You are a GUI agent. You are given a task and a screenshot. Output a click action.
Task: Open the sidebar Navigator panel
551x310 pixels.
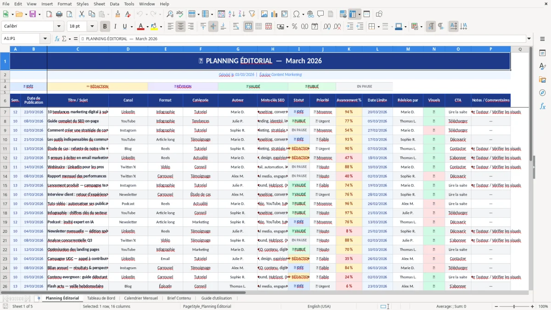click(542, 93)
